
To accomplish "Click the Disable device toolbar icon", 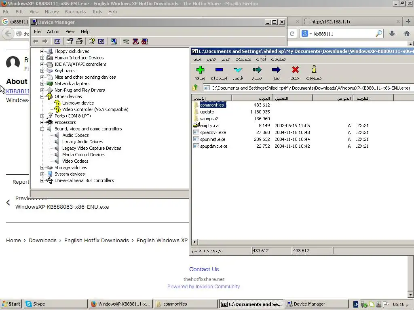I will click(x=145, y=42).
